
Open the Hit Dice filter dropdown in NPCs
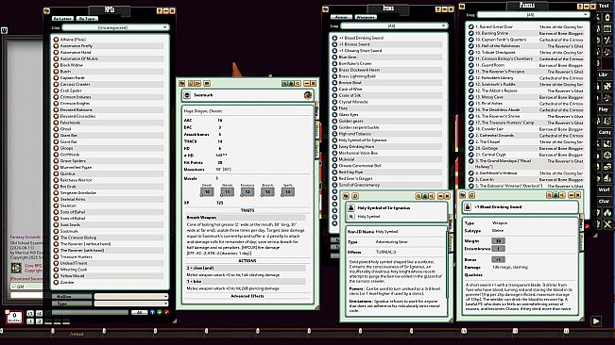pos(131,297)
